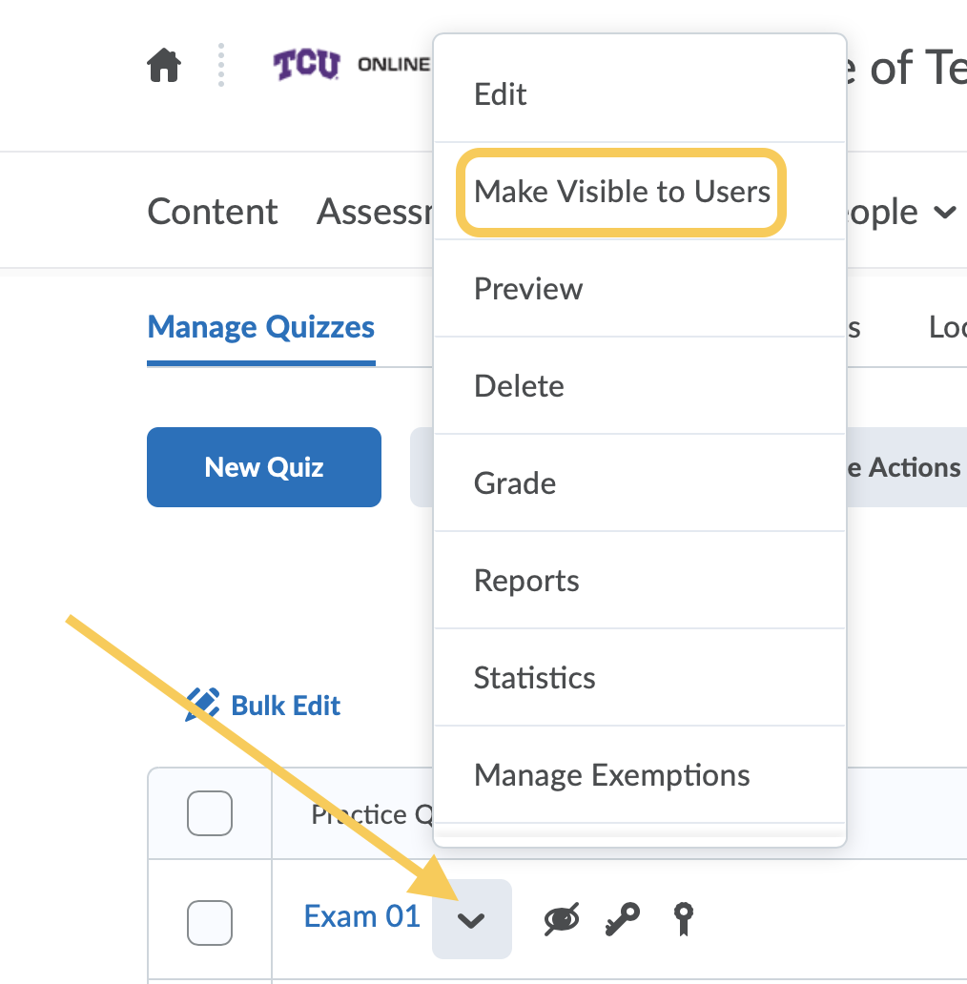The width and height of the screenshot is (967, 984).
Task: Select Make Visible to Users from the menu
Action: point(622,192)
